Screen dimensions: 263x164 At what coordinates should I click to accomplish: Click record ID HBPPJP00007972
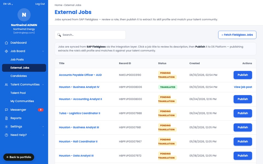coord(130,156)
